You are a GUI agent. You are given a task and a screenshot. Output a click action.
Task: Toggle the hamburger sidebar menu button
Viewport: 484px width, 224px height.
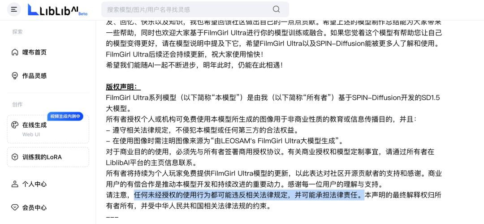[14, 9]
